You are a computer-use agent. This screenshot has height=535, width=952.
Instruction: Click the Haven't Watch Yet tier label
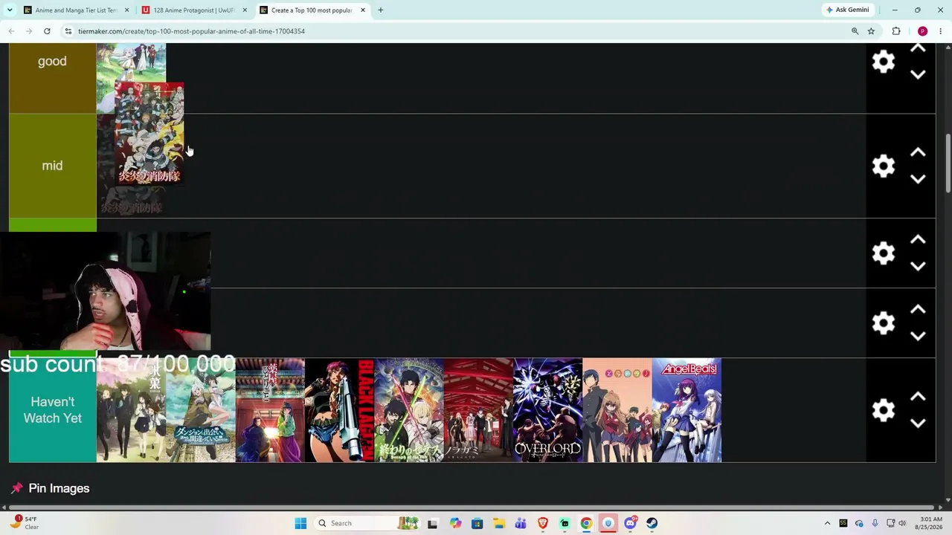coord(52,410)
